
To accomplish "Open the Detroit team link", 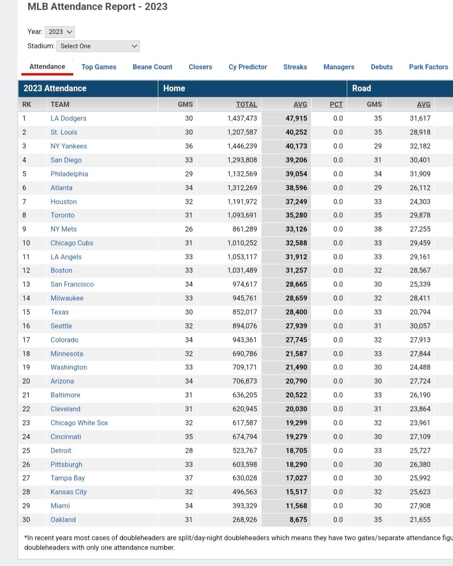I will pyautogui.click(x=61, y=451).
